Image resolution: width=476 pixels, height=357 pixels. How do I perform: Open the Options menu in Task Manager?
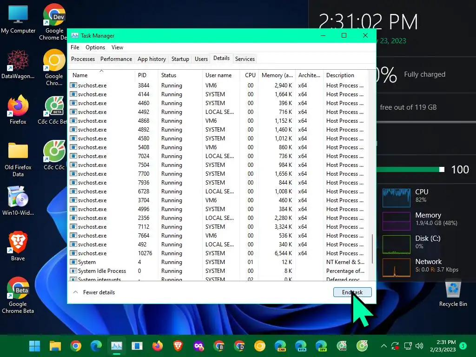coord(95,47)
